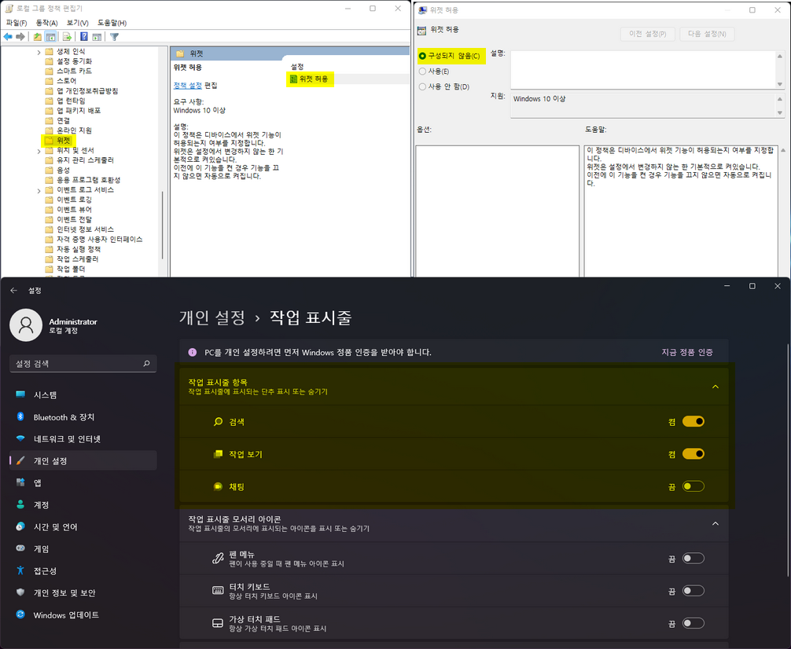Click the 정책 설정 edit link

[x=188, y=85]
